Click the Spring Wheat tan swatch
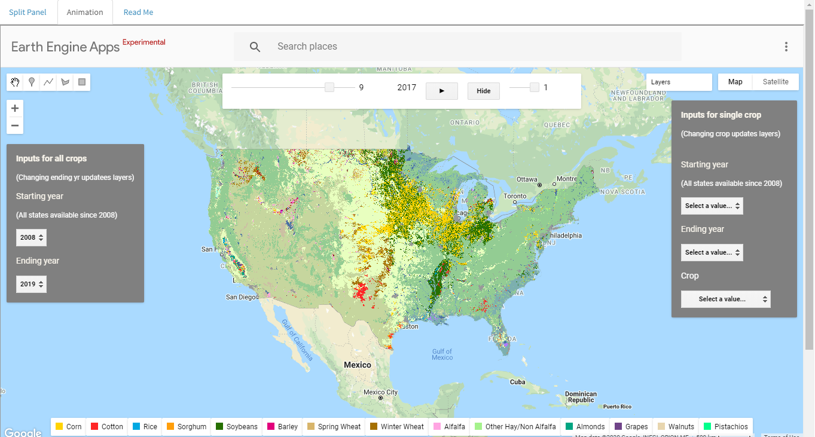 point(311,426)
